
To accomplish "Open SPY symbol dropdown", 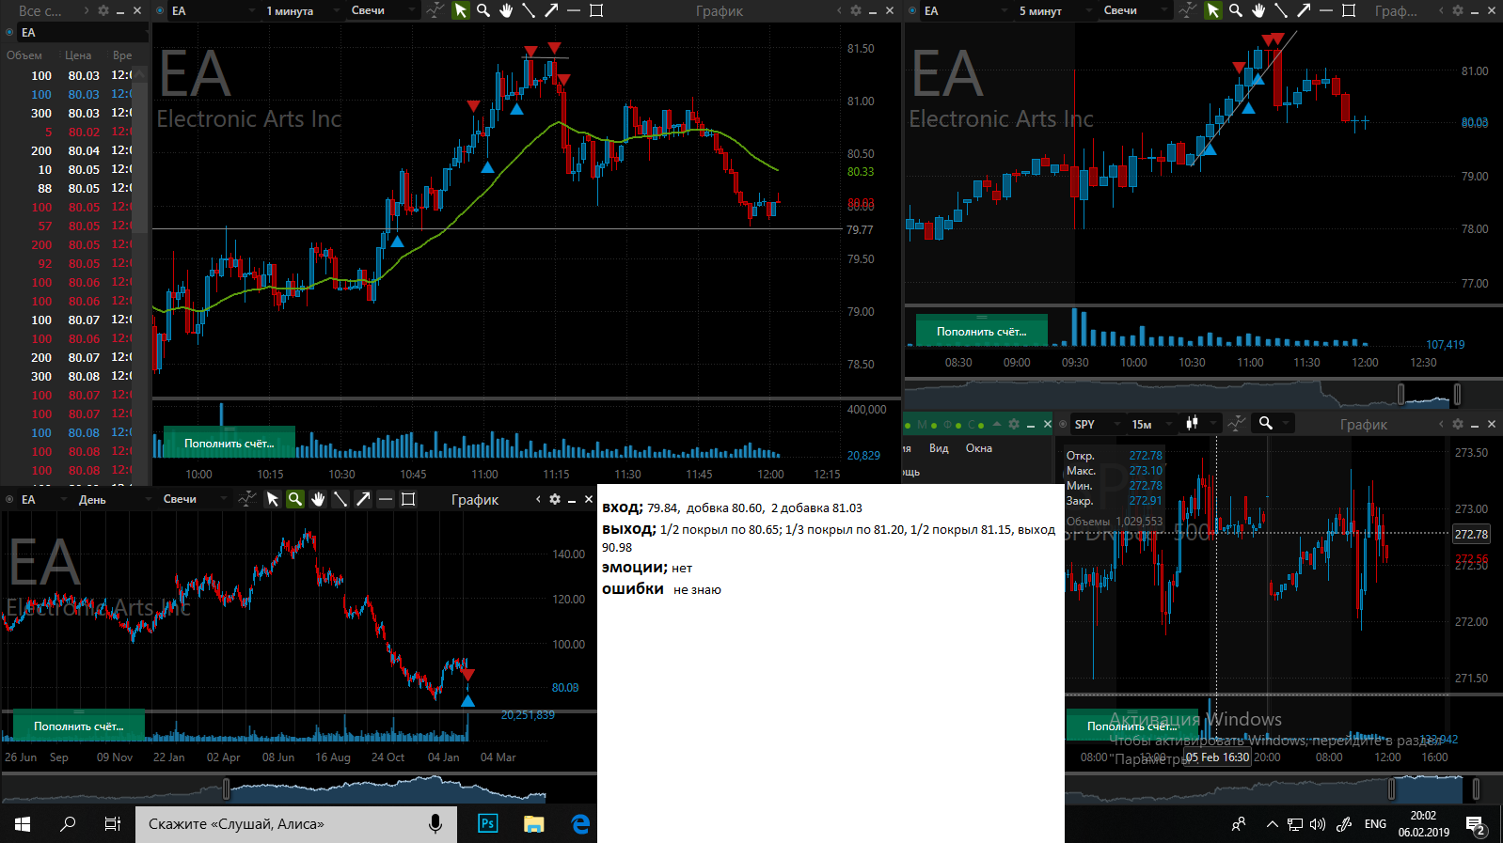I will [x=1098, y=424].
